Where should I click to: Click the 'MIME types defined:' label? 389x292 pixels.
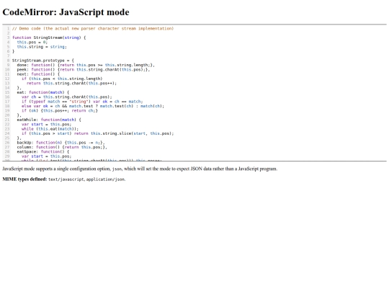click(x=24, y=179)
